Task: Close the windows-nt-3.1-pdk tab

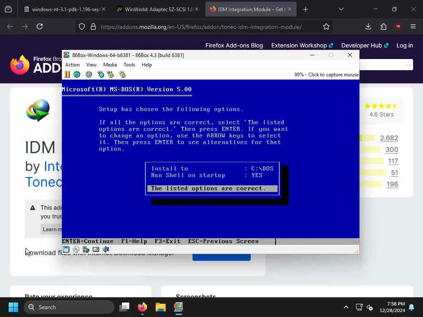Action: pyautogui.click(x=104, y=9)
